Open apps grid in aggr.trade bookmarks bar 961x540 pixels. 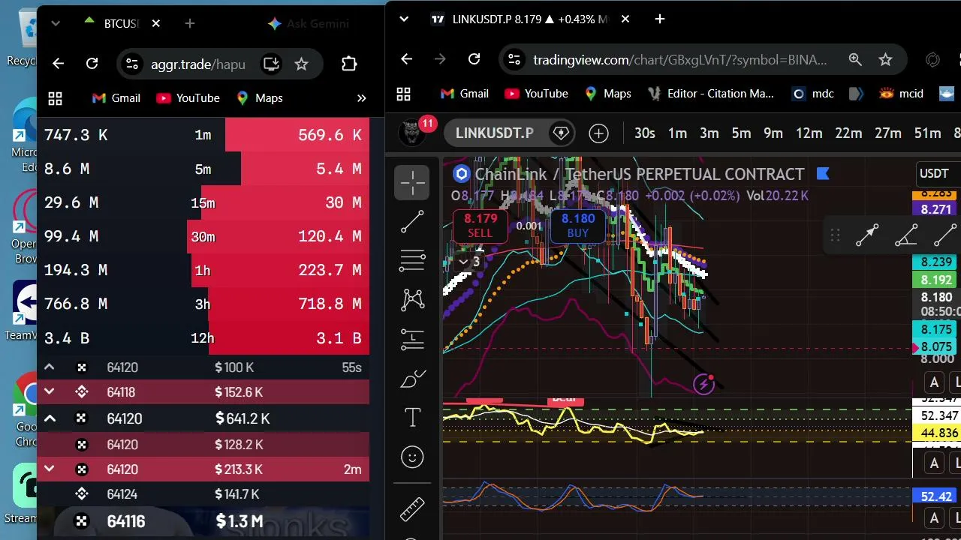pos(55,98)
